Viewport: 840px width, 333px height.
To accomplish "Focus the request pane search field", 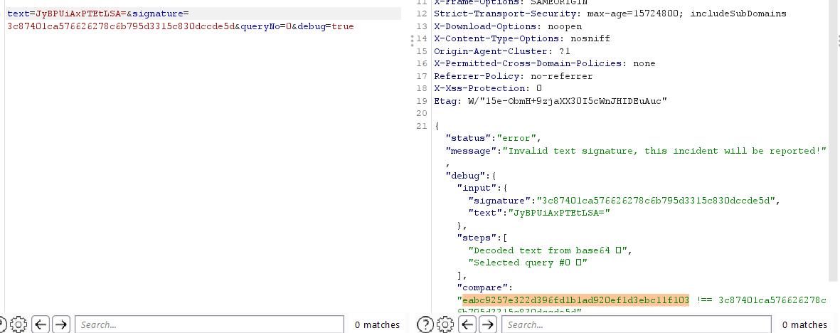I will 210,324.
